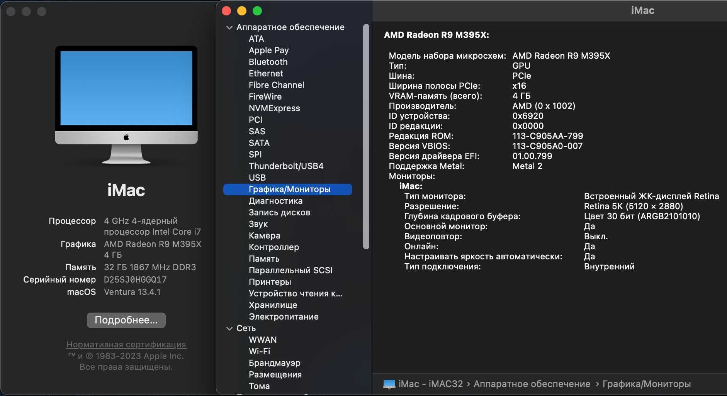Click the AMD (0 x 1002) vendor value

544,106
